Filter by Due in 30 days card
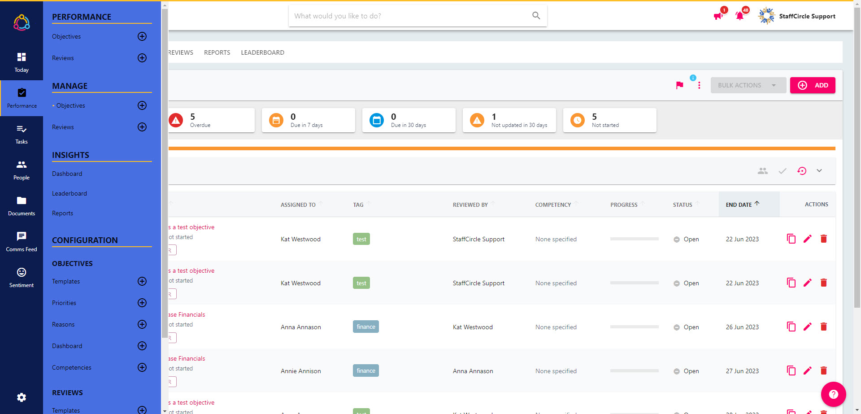The height and width of the screenshot is (414, 861). [409, 120]
